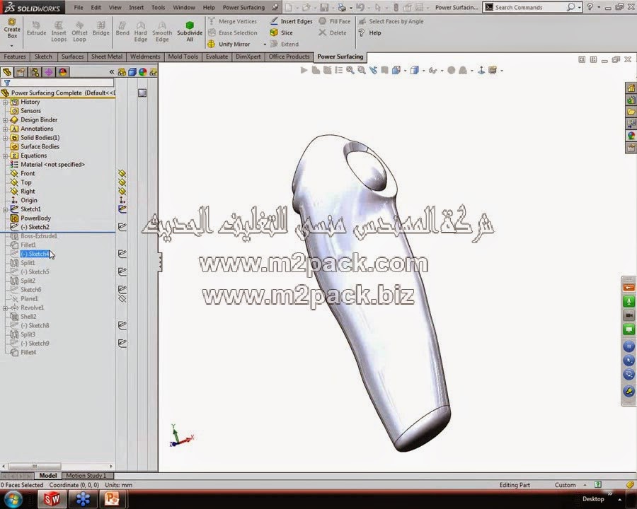
Task: Open SolidWorks in the taskbar
Action: point(52,499)
